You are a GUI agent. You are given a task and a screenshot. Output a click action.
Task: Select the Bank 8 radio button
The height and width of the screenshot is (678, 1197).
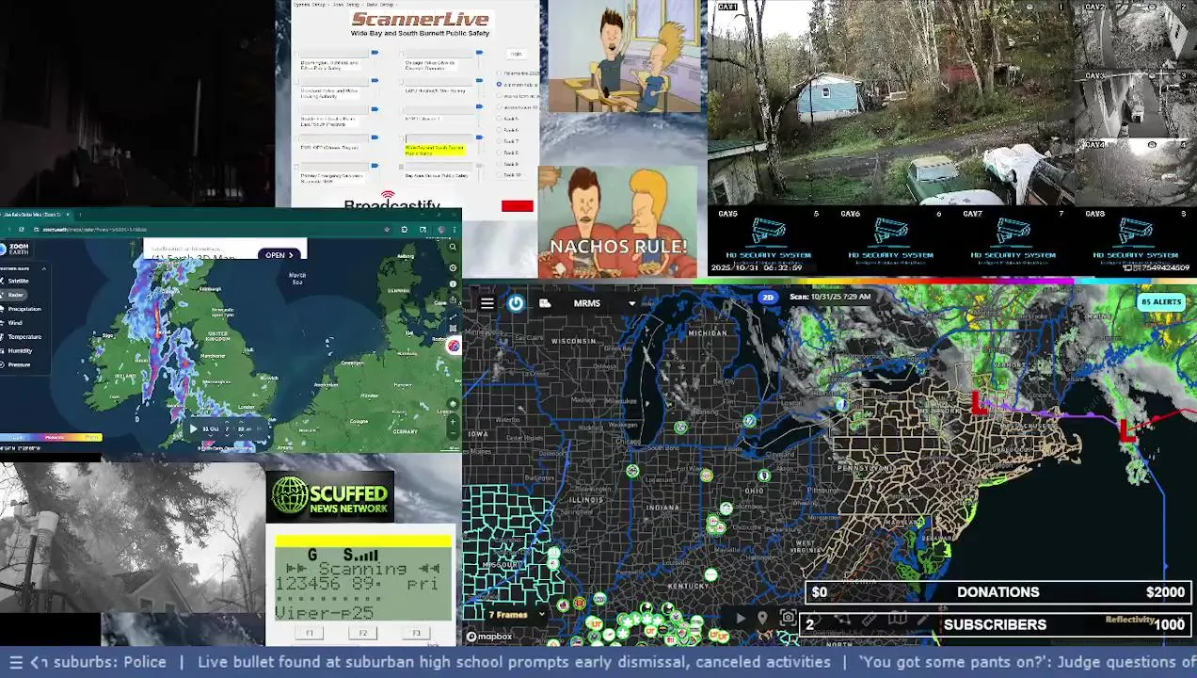(x=499, y=153)
